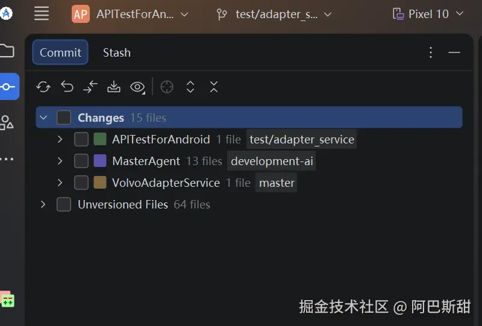Click the locate/select-in crosshair icon
482x326 pixels.
167,87
